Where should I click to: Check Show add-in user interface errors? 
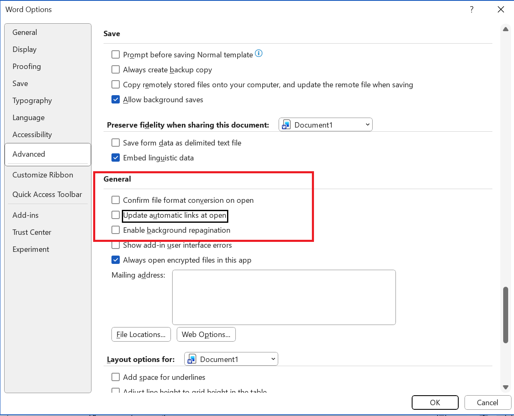tap(116, 245)
